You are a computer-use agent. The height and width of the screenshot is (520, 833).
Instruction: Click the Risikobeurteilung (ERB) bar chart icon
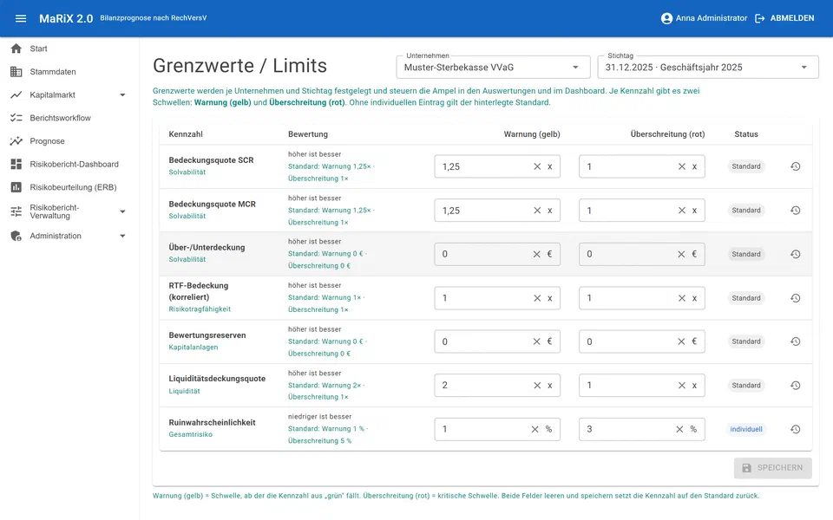(x=16, y=187)
